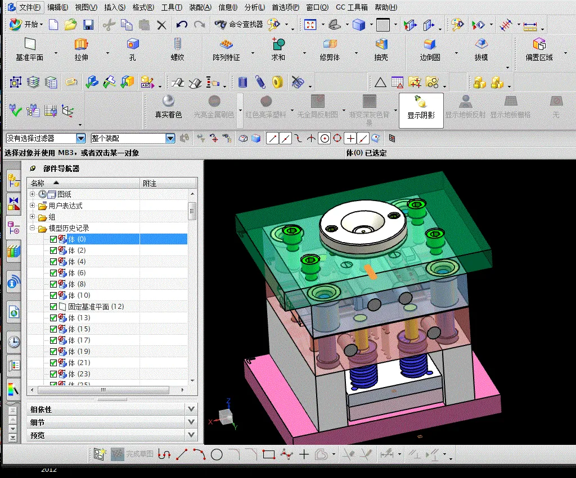Screen dimensions: 576x478
Task: Select the Hole tool (孔)
Action: pos(133,49)
